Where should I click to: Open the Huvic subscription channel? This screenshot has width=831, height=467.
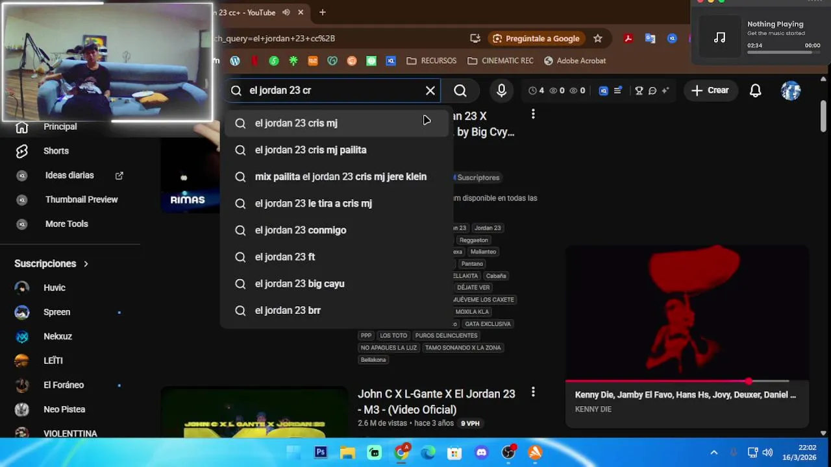point(55,288)
